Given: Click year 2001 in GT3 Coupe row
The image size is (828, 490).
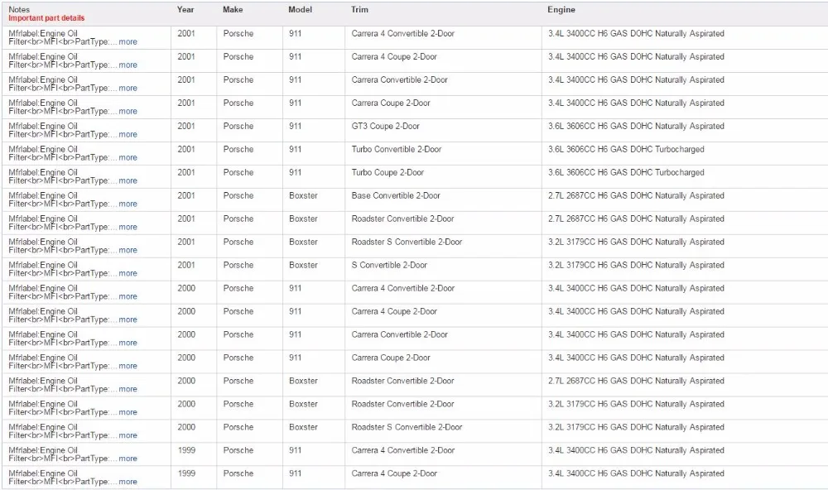Looking at the screenshot, I should (185, 126).
